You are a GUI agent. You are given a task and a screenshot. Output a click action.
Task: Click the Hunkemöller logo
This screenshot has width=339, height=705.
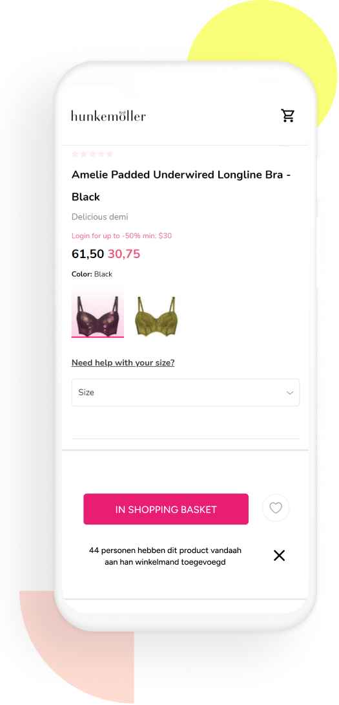(x=108, y=116)
